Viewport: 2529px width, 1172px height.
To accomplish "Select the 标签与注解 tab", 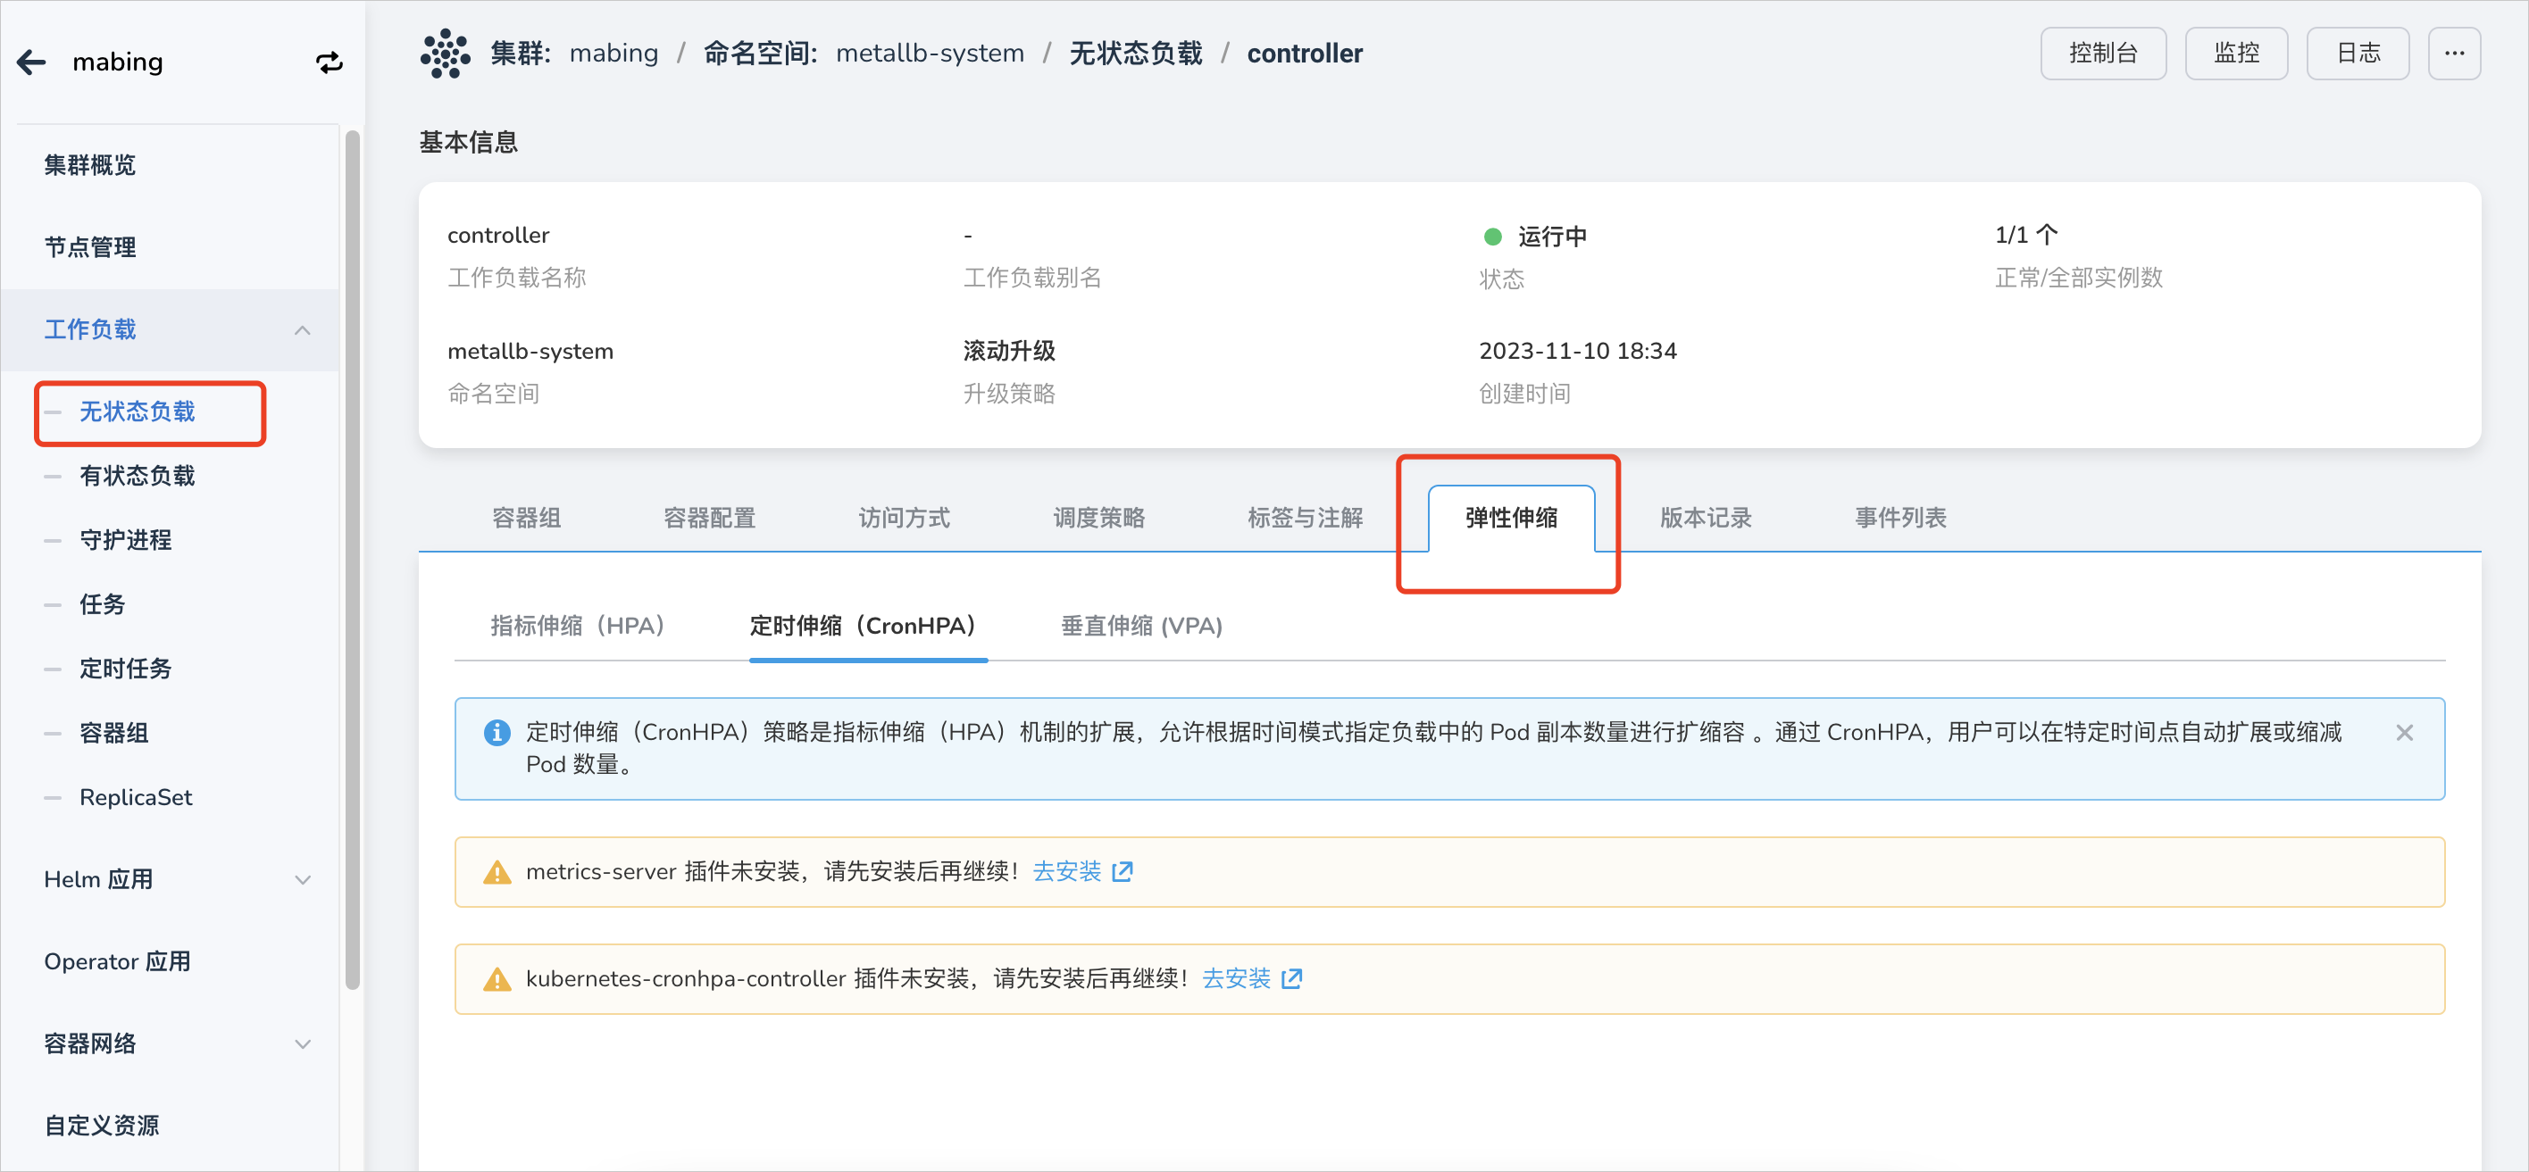I will (x=1305, y=518).
